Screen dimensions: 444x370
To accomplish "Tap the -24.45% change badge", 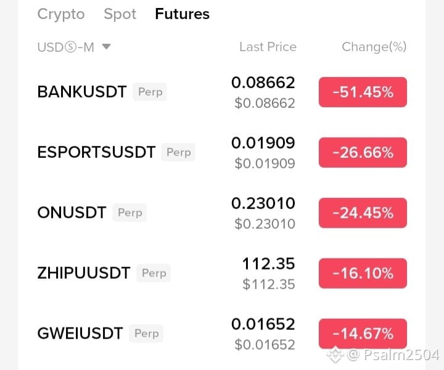I will 363,213.
